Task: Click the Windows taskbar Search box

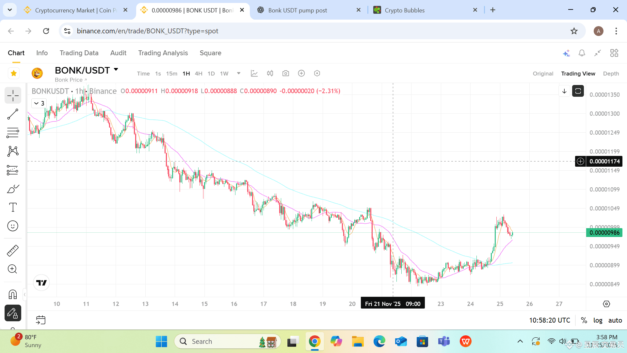Action: 228,342
